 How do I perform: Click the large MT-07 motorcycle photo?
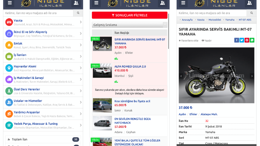pyautogui.click(x=216, y=75)
